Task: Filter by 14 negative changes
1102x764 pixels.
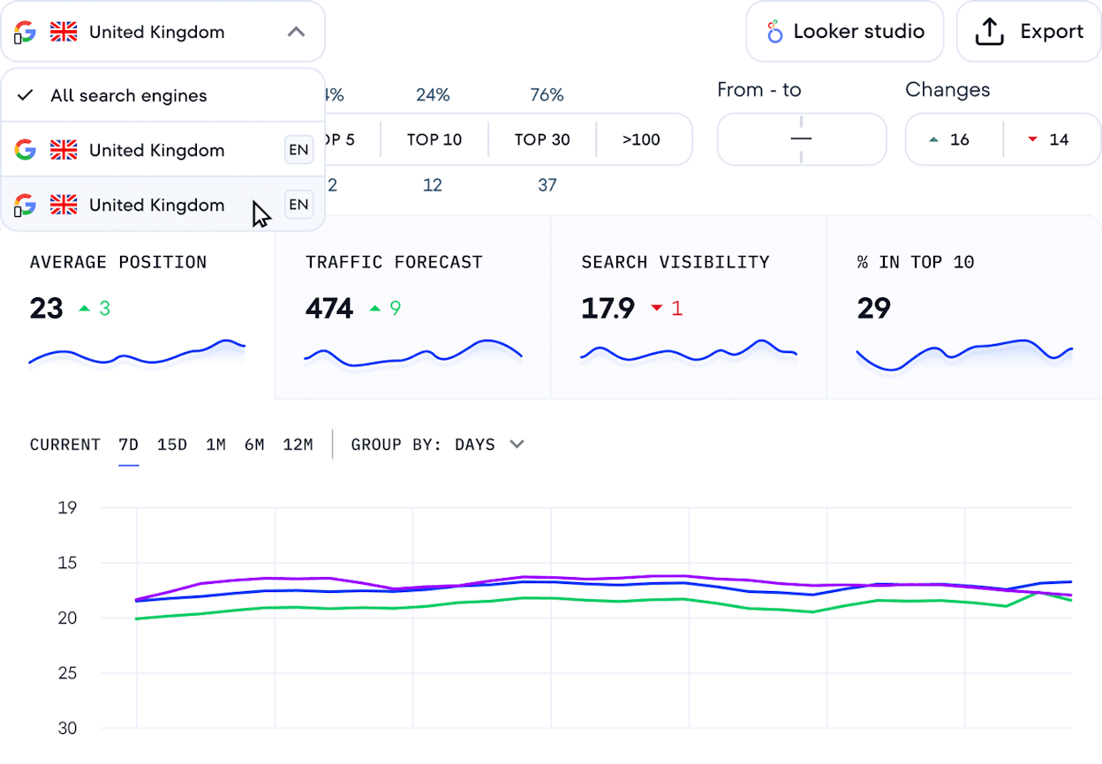Action: 1053,139
